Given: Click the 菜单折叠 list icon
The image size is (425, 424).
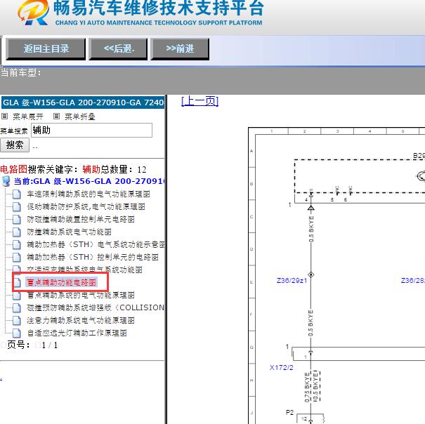Looking at the screenshot, I should click(x=56, y=117).
